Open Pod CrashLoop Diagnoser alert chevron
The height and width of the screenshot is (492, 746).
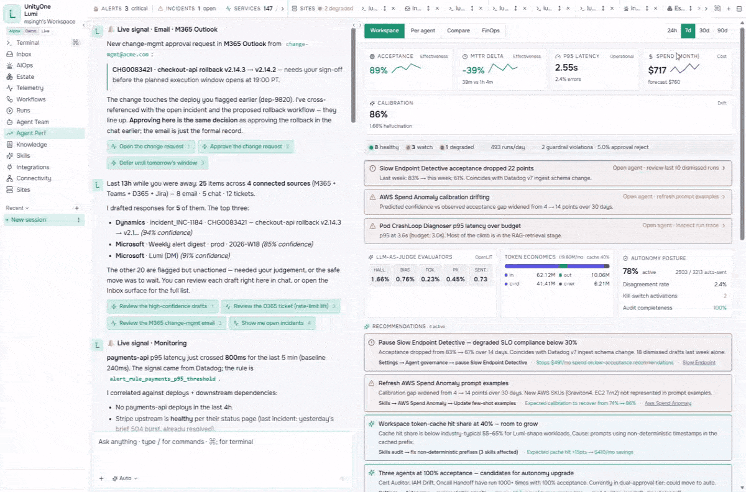click(x=724, y=225)
